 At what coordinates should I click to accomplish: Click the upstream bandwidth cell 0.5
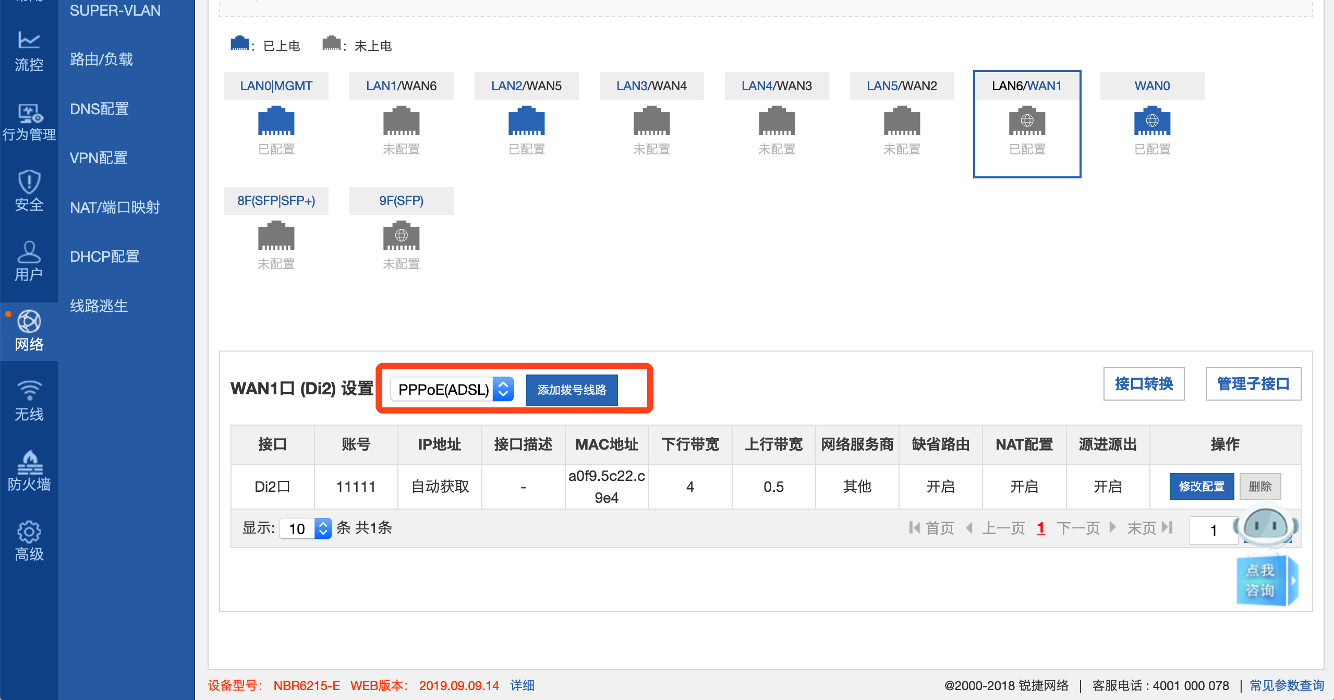pyautogui.click(x=774, y=487)
